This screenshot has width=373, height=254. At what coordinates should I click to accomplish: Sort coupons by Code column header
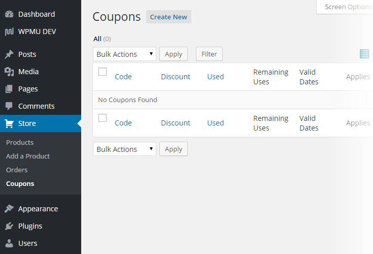pyautogui.click(x=123, y=77)
